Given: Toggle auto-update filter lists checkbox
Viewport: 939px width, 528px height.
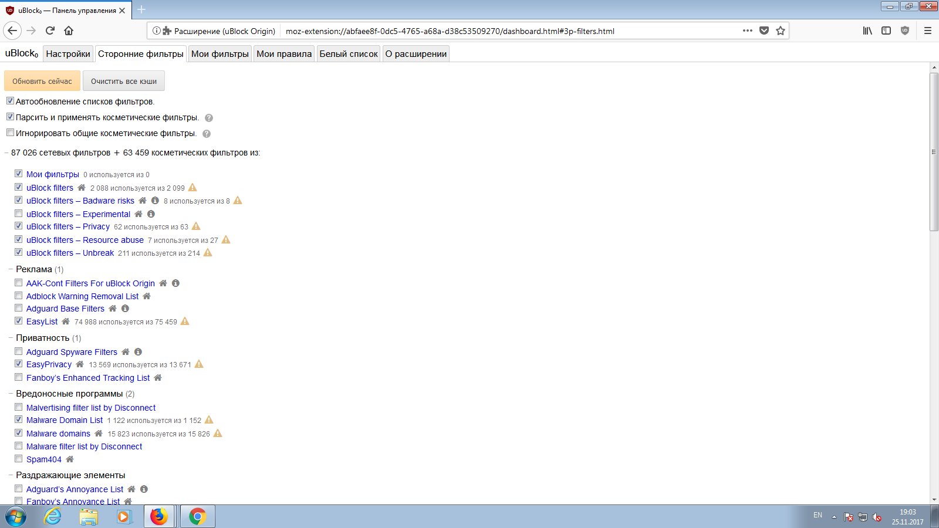Looking at the screenshot, I should coord(10,101).
